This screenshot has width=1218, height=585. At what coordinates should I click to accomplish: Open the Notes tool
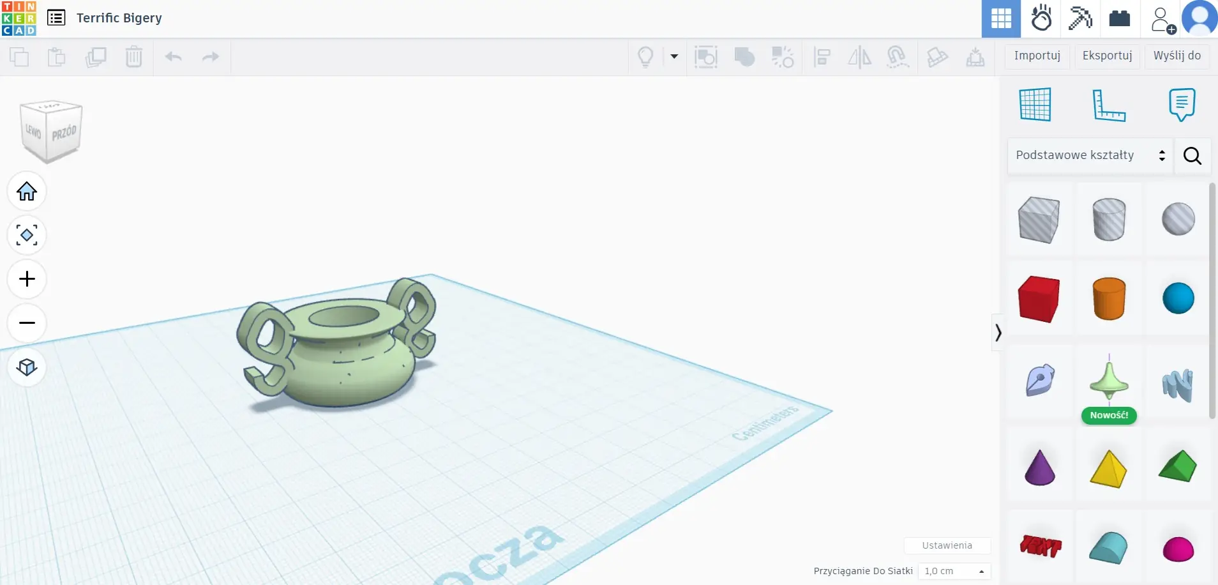tap(1182, 104)
